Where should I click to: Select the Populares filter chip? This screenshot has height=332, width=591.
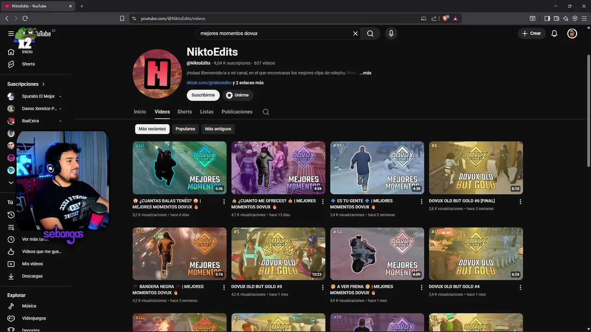coord(185,129)
